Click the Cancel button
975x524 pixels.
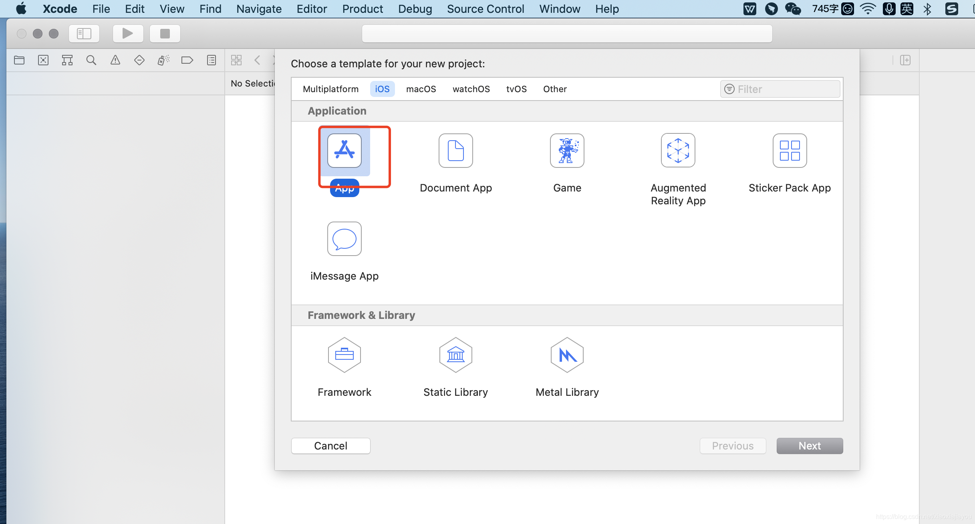pyautogui.click(x=330, y=446)
